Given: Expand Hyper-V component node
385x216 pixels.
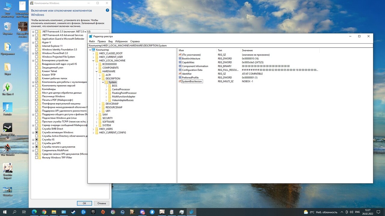Looking at the screenshot, I should pos(33,42).
